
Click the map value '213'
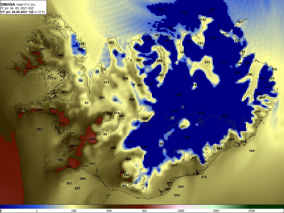tap(53, 78)
